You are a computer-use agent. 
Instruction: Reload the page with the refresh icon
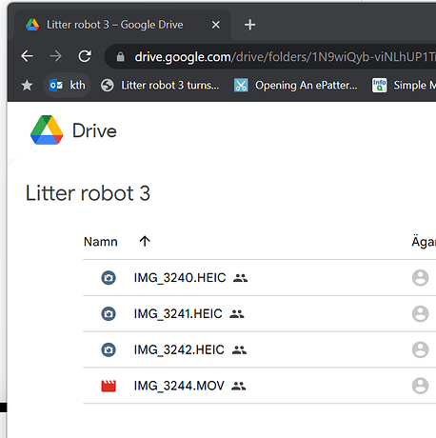[85, 56]
